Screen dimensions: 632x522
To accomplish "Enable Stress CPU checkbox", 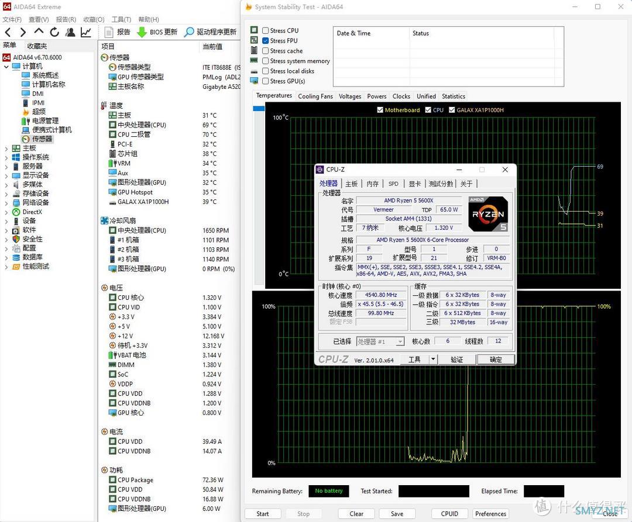I will [x=266, y=30].
